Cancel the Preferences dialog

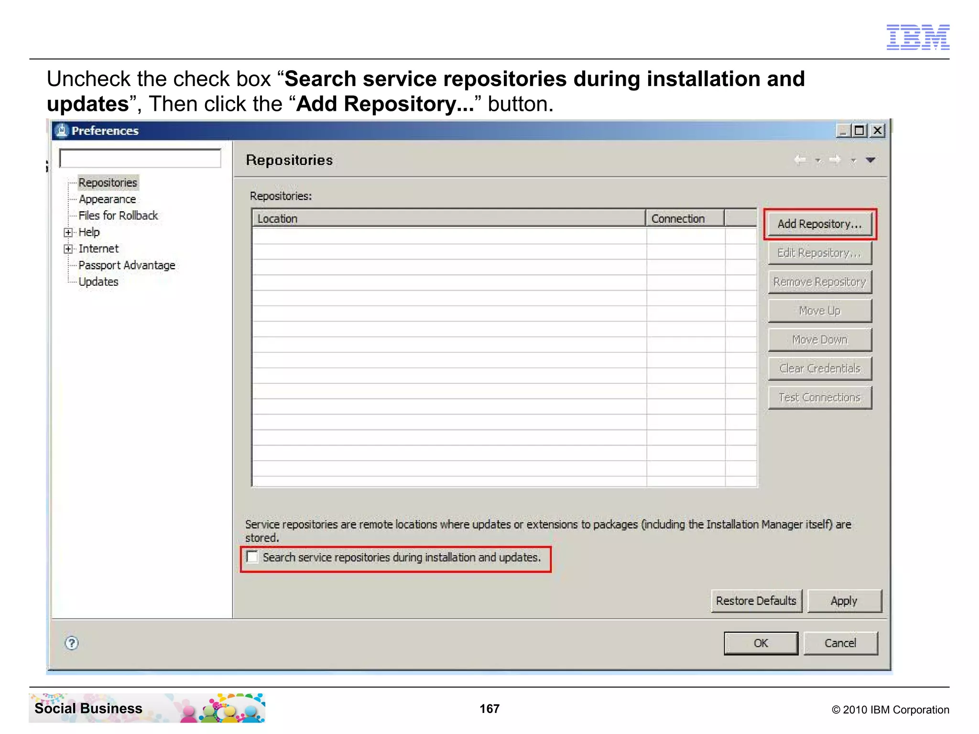point(840,643)
